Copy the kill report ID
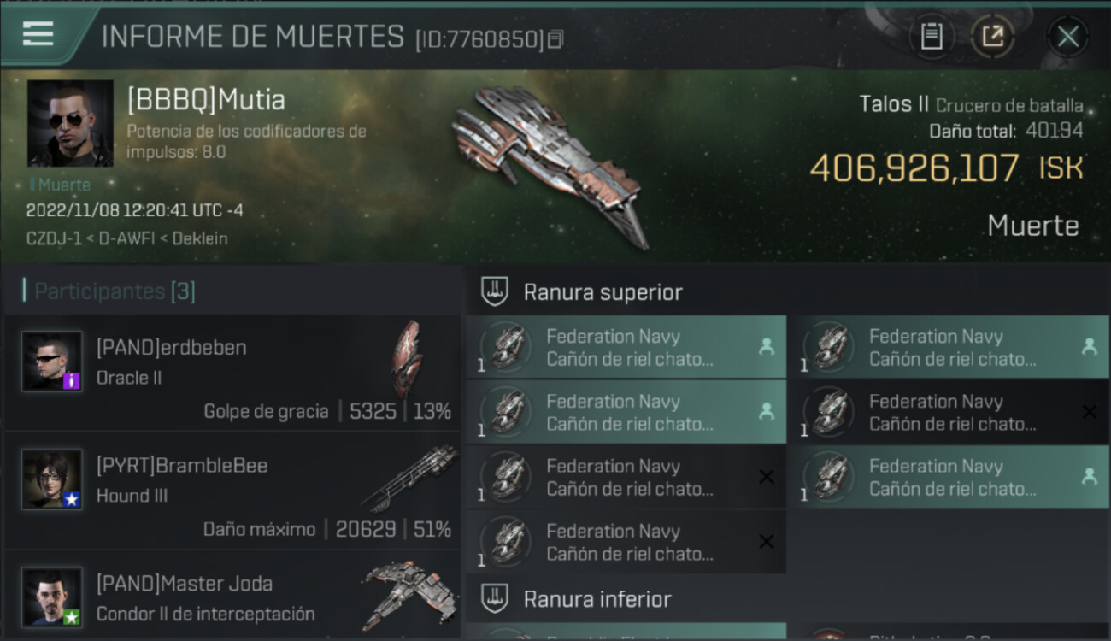1111x641 pixels. pyautogui.click(x=555, y=39)
